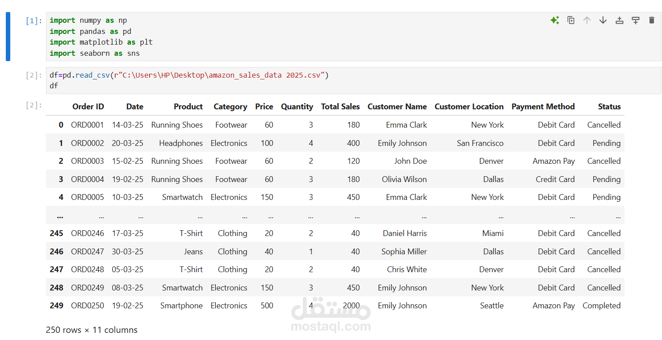Click the 'Order ID' column header
The width and height of the screenshot is (662, 340).
tap(88, 107)
